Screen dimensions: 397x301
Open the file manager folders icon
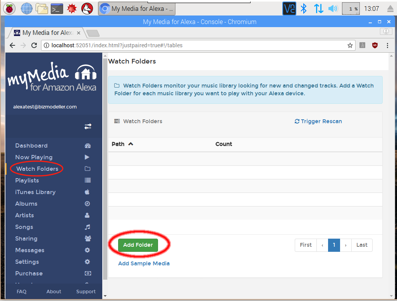coord(42,9)
